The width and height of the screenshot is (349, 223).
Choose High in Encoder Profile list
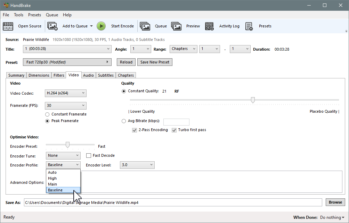coord(63,178)
